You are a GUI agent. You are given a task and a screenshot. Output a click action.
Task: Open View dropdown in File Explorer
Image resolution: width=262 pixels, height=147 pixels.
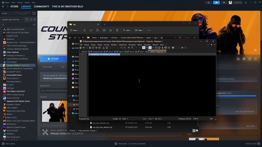point(139,30)
